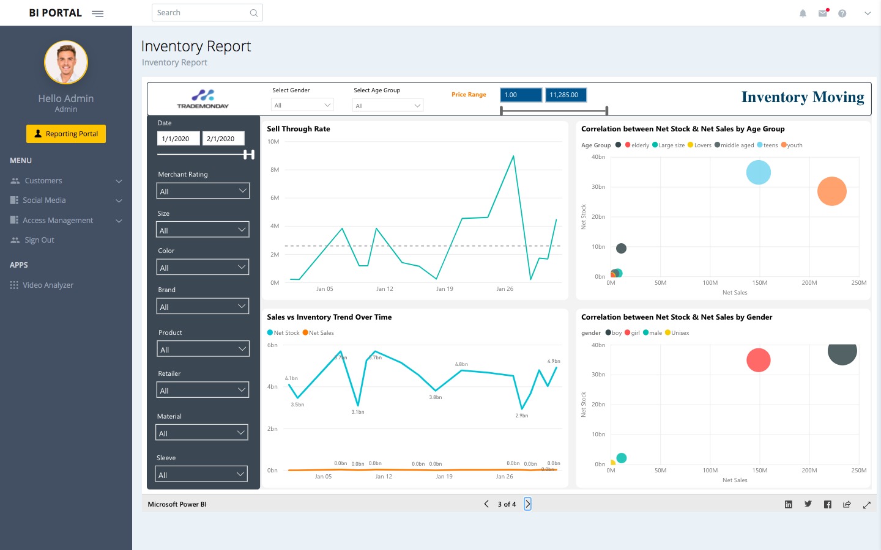The image size is (881, 550).
Task: Click the notifications bell icon
Action: click(x=803, y=13)
